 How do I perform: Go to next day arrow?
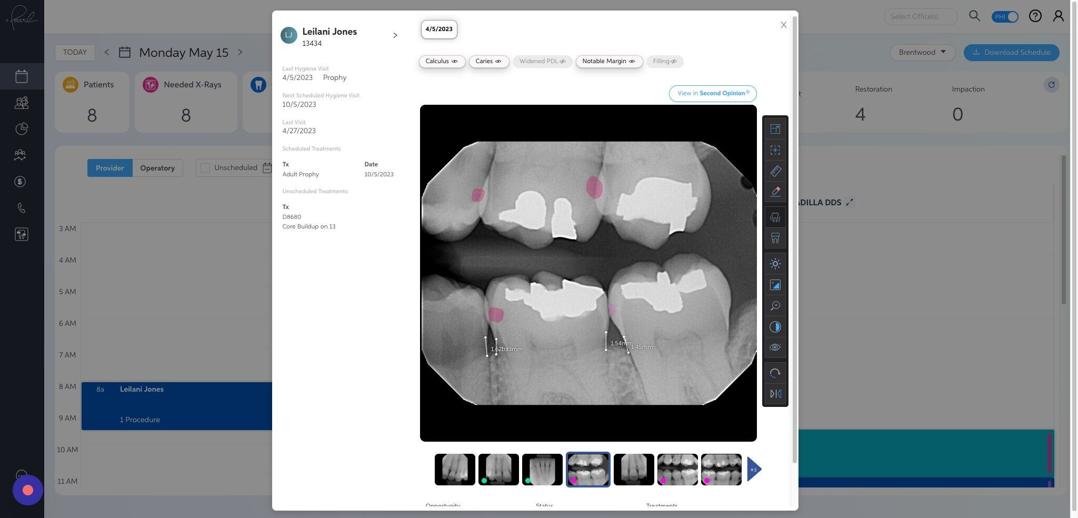click(x=240, y=52)
